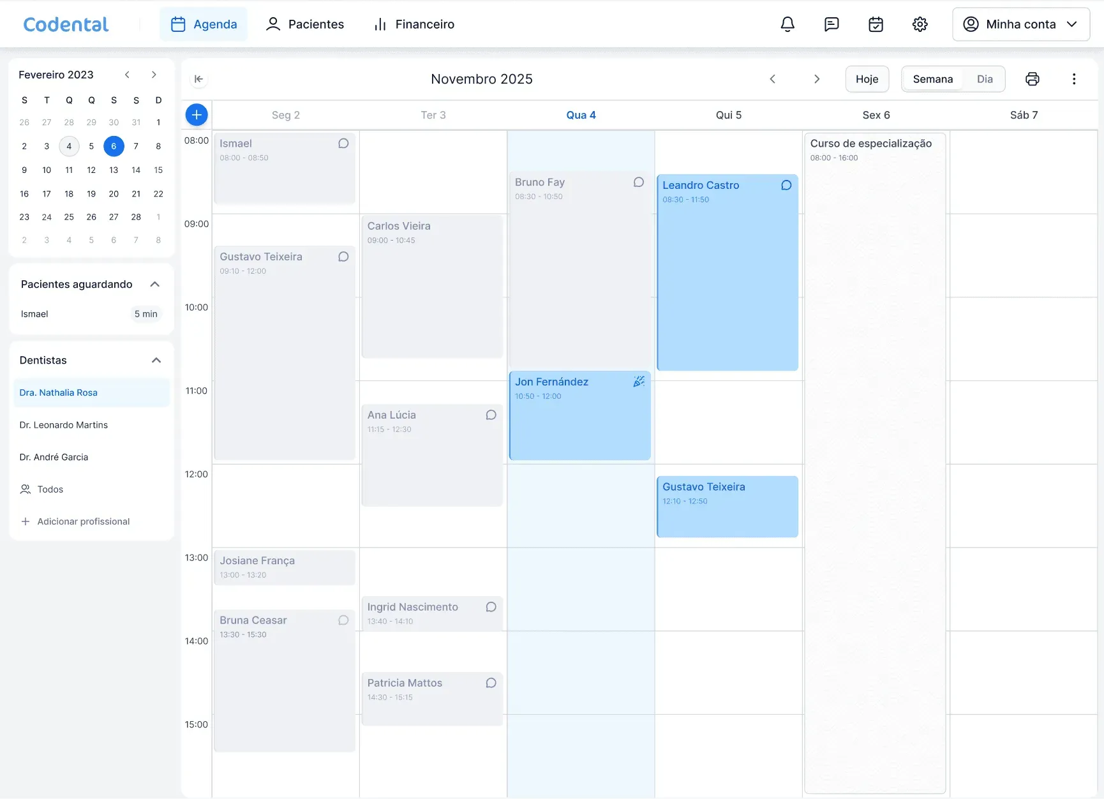Click the Codental logo
The height and width of the screenshot is (799, 1104).
tap(66, 24)
